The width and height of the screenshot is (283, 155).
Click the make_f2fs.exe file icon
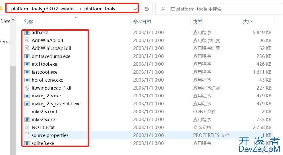coord(27,96)
